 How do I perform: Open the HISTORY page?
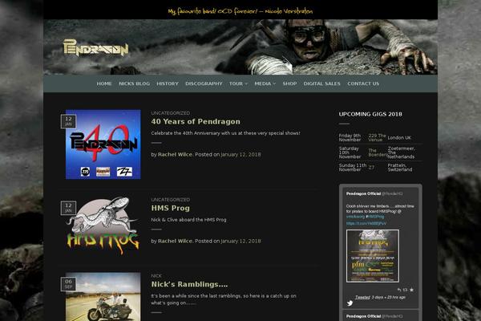tap(168, 83)
